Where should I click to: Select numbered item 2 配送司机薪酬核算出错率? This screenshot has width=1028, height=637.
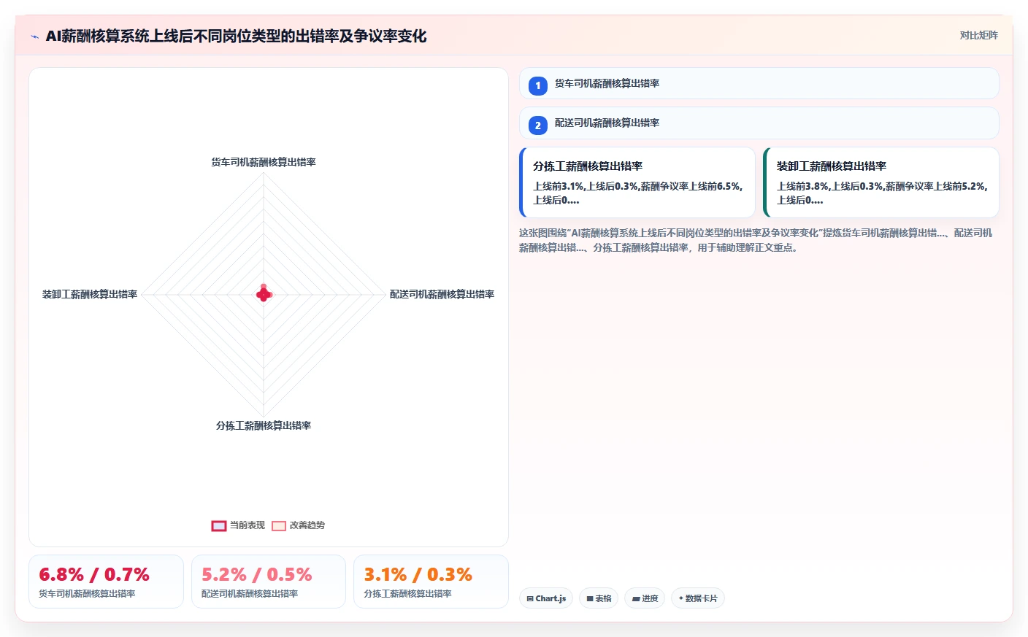(x=759, y=123)
